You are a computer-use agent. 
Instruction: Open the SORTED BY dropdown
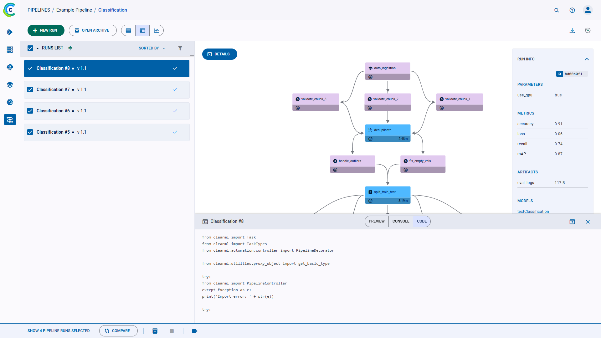(152, 48)
